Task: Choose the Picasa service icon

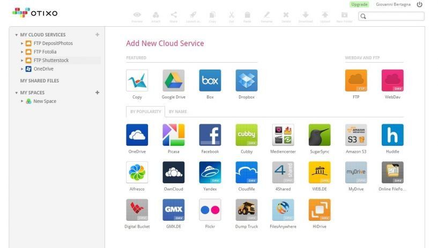Action: (x=174, y=135)
